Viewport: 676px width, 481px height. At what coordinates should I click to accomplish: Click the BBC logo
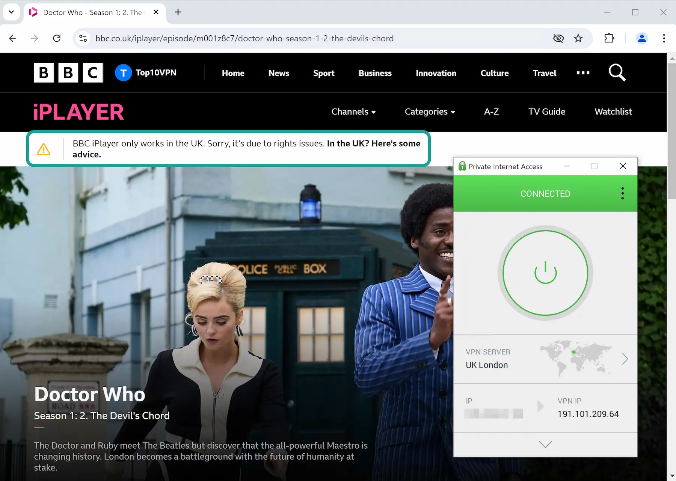pos(68,72)
